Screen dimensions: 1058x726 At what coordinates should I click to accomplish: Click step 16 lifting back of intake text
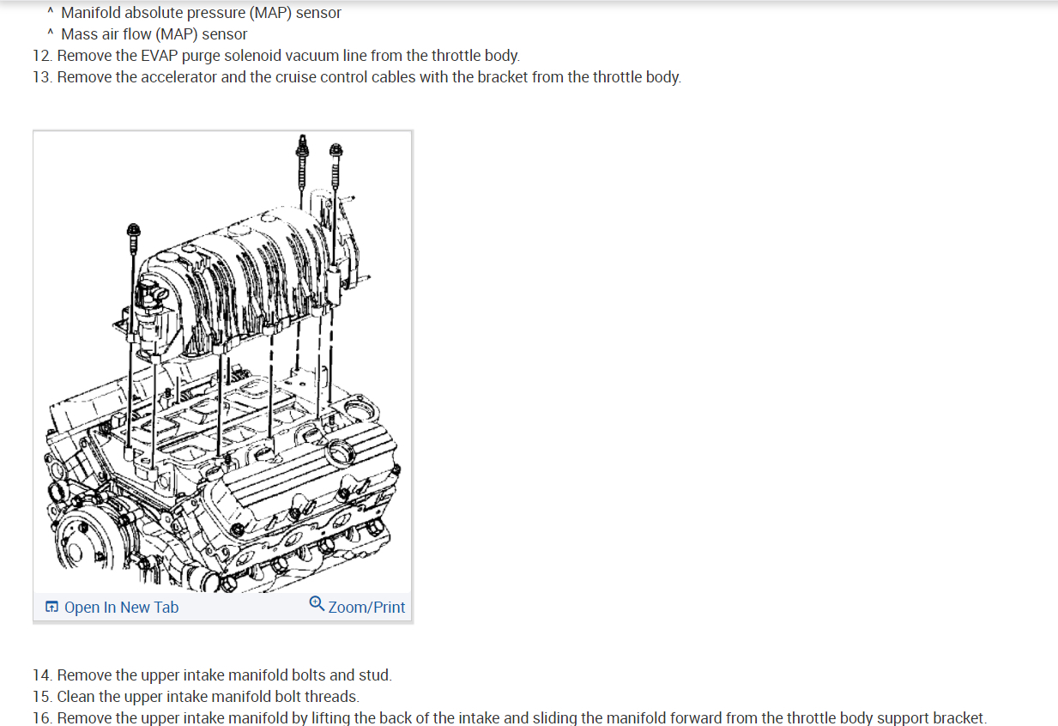(510, 717)
